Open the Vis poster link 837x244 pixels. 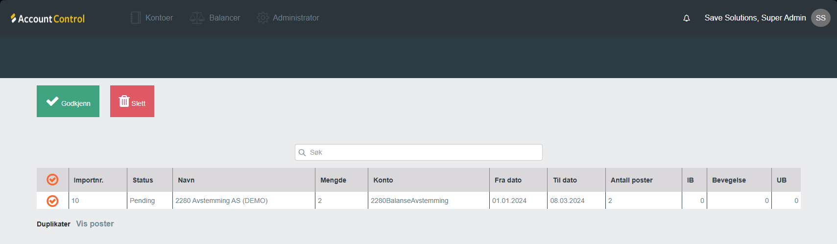point(95,224)
